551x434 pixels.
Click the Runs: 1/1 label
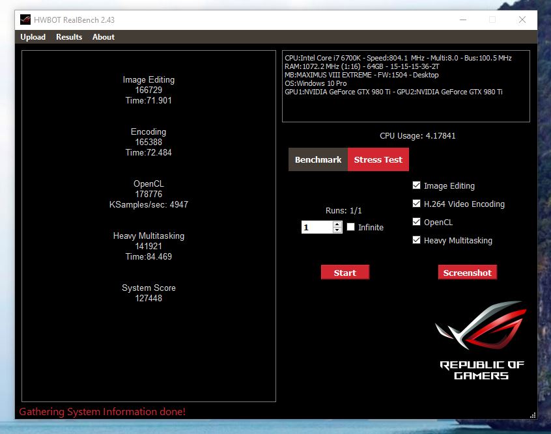(x=343, y=211)
